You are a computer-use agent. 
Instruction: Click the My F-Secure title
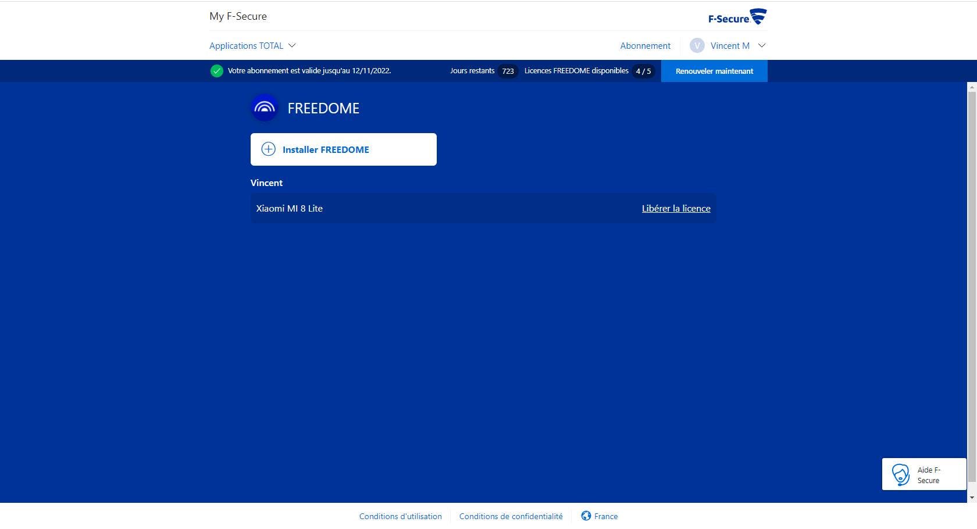pos(238,16)
